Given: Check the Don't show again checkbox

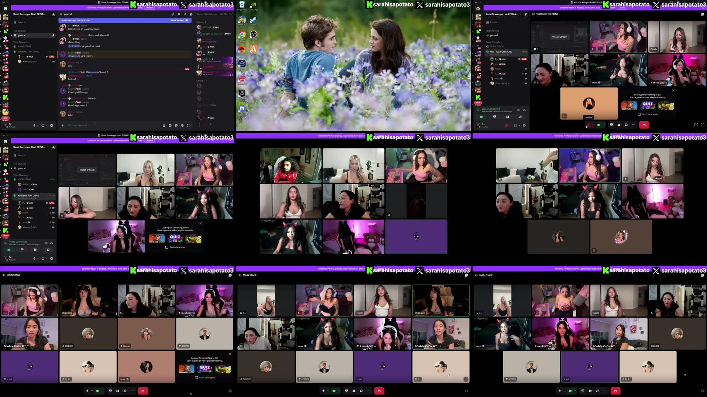Looking at the screenshot, I should [167, 247].
